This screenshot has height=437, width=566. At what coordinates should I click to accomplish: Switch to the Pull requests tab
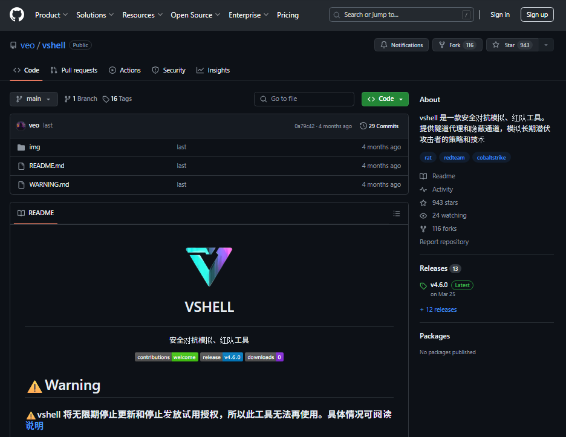pyautogui.click(x=74, y=70)
